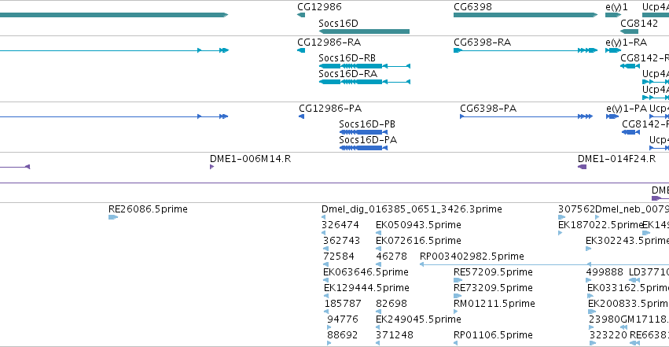Select the DME1-014F24.R BAC end
This screenshot has width=669, height=347.
tap(582, 167)
